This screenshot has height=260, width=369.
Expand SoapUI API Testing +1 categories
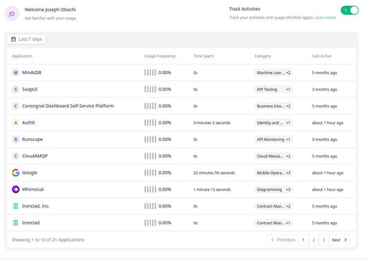[273, 90]
